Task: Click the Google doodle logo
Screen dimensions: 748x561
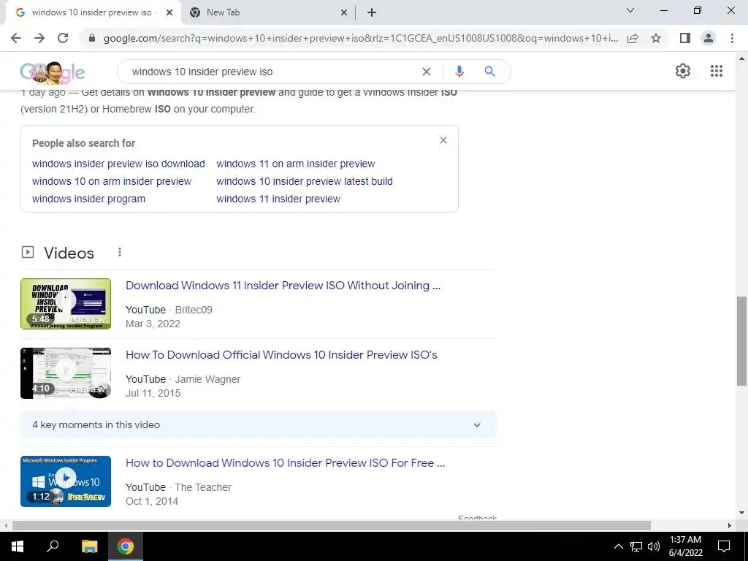Action: click(x=53, y=72)
